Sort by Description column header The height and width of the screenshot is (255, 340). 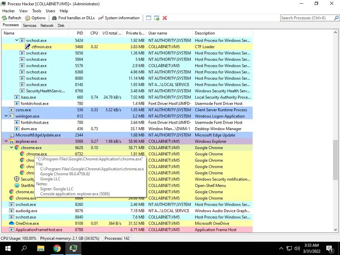point(222,33)
